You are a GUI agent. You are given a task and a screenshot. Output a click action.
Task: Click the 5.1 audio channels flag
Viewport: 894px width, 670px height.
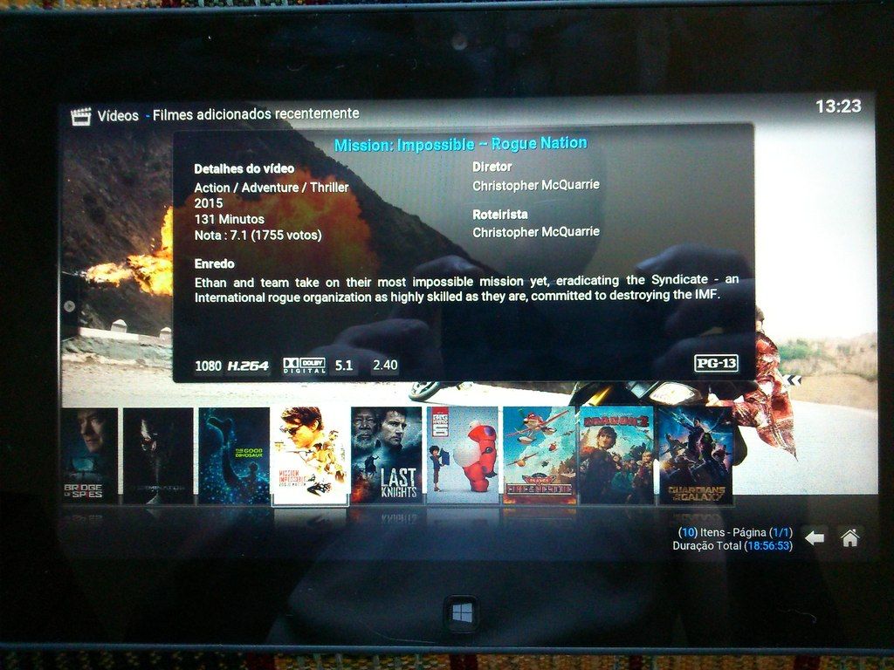pos(344,366)
